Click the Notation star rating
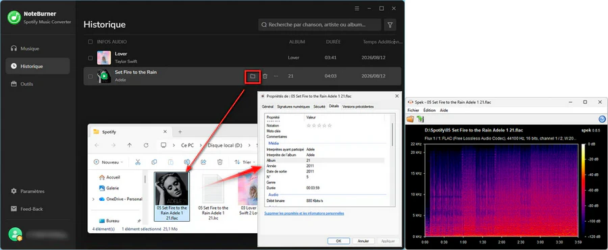 pos(319,126)
